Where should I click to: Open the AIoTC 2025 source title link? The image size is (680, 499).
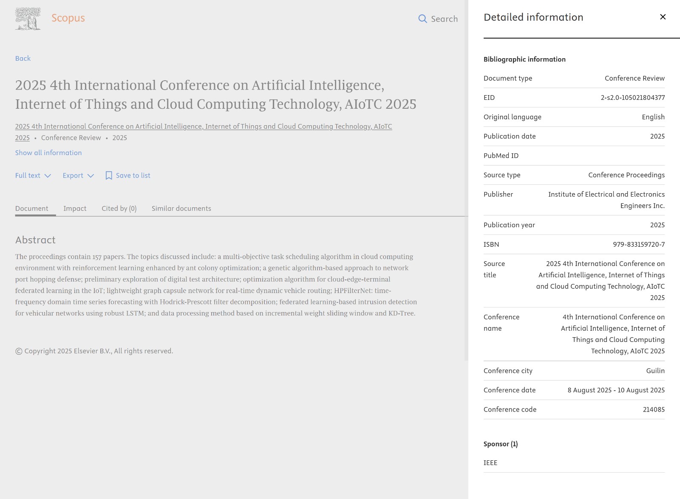click(x=203, y=127)
